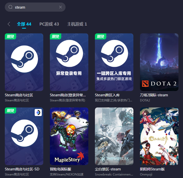The image size is (183, 178).
Task: Switch to the PC游戏 43 tab
Action: tap(49, 24)
